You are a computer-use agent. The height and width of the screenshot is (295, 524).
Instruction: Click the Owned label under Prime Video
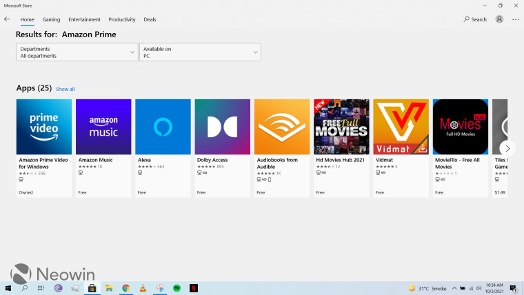click(x=26, y=192)
